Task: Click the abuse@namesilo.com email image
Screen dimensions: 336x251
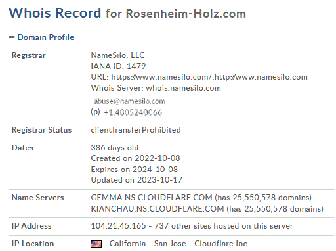Action: tap(130, 101)
